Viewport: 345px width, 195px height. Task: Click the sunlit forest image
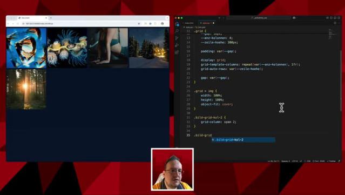click(26, 89)
